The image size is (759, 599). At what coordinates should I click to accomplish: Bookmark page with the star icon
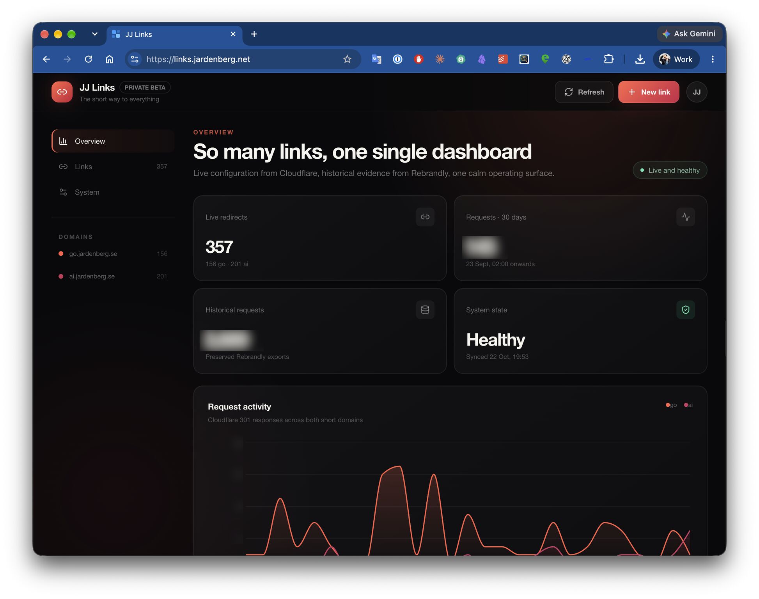pyautogui.click(x=347, y=59)
